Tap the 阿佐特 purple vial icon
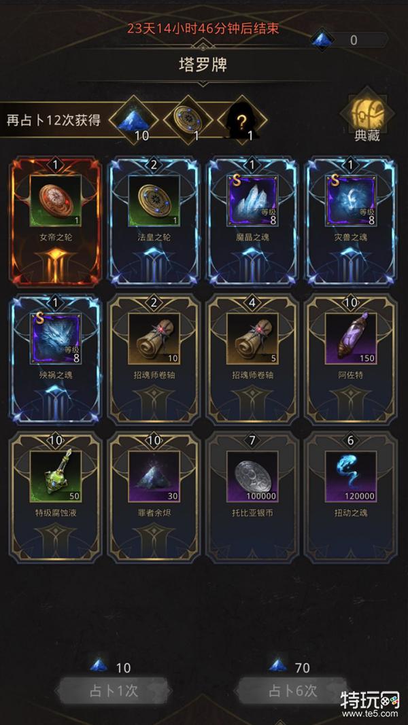This screenshot has width=408, height=725. click(x=351, y=338)
